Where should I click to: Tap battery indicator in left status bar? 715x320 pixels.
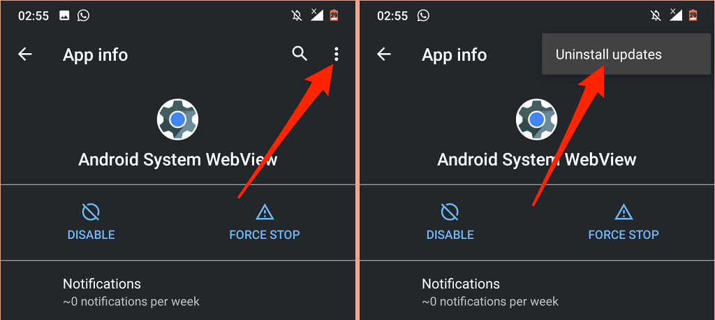point(333,15)
